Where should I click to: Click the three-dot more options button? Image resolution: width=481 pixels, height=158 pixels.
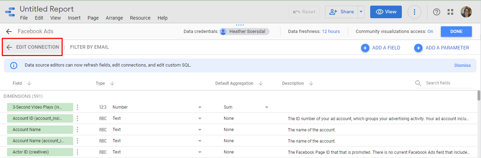(x=414, y=12)
